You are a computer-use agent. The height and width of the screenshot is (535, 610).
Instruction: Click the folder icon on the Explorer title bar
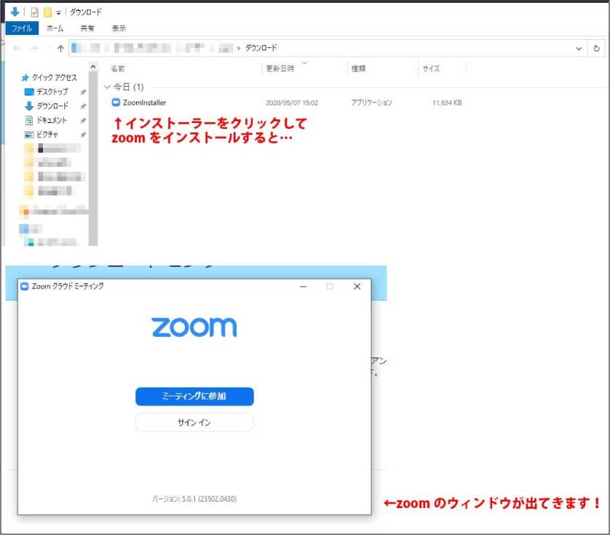47,12
